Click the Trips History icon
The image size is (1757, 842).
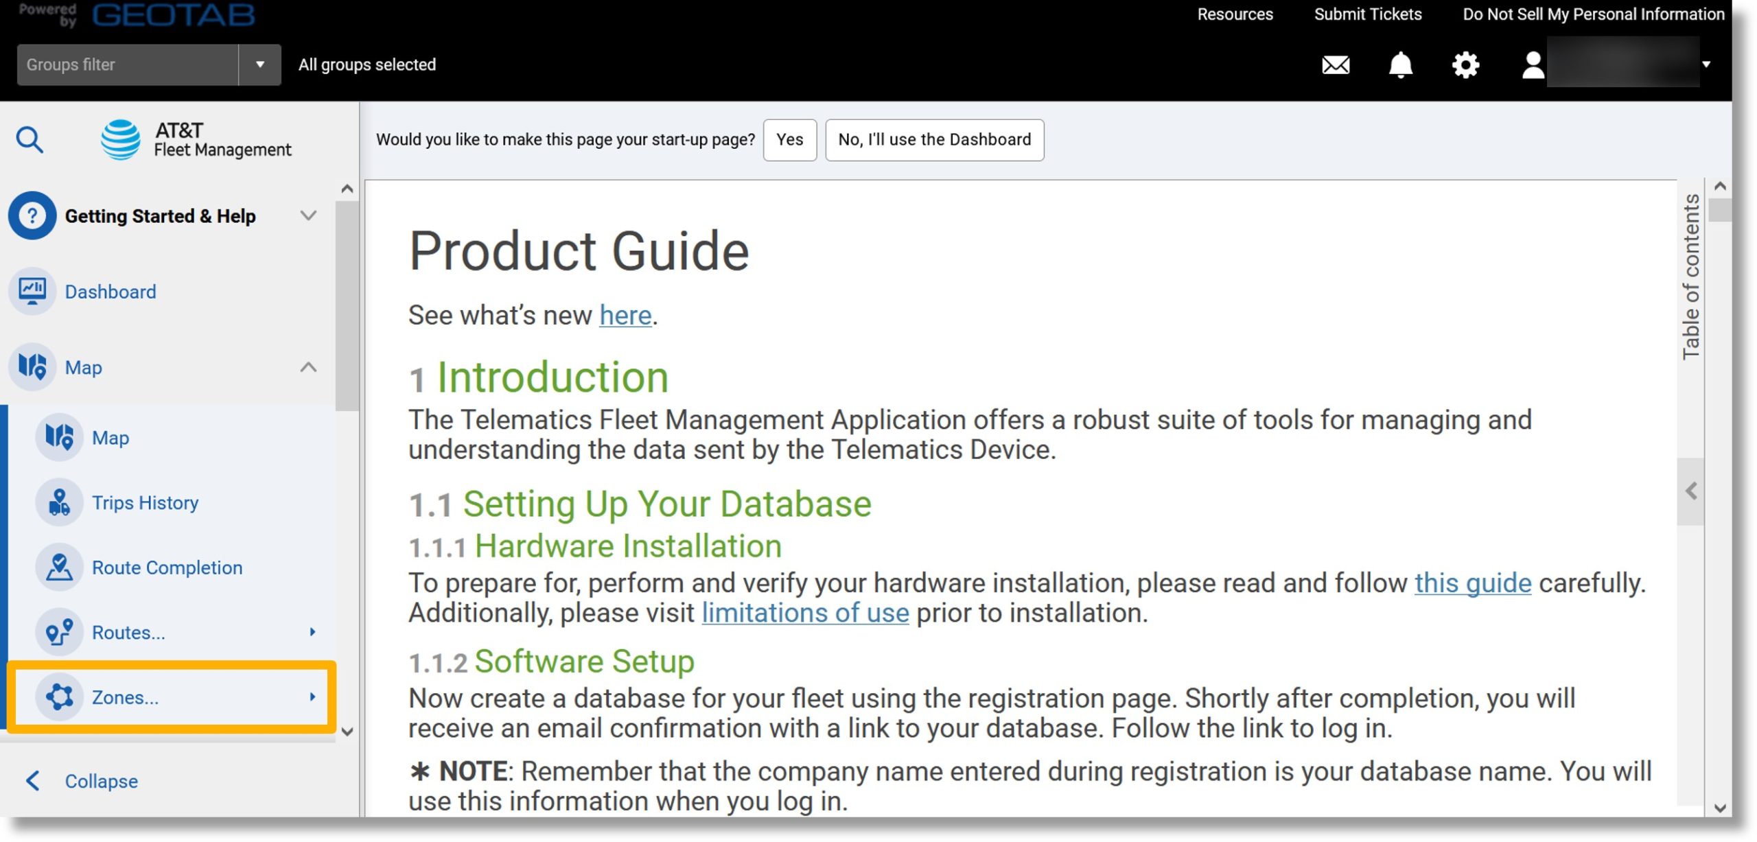point(59,502)
